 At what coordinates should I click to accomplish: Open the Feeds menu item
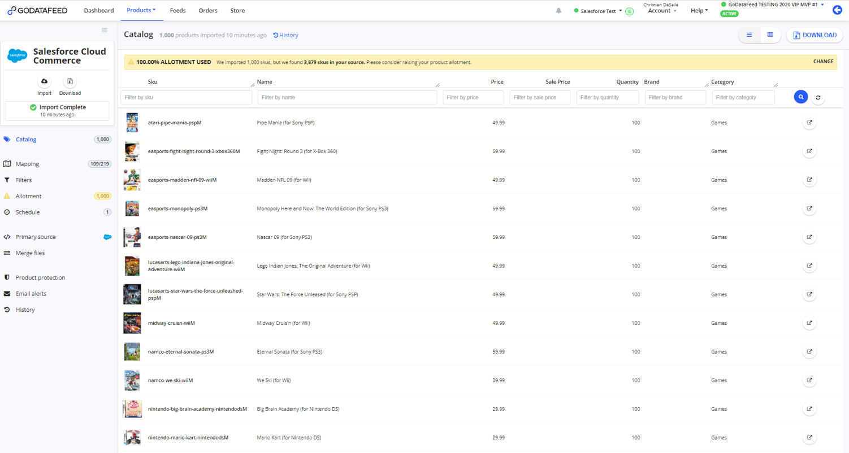click(177, 11)
